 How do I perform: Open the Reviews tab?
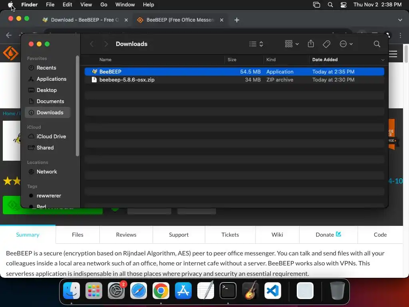click(126, 235)
